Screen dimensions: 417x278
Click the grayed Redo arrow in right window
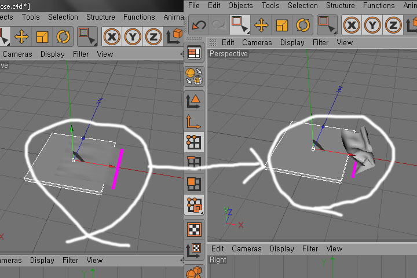tap(219, 25)
